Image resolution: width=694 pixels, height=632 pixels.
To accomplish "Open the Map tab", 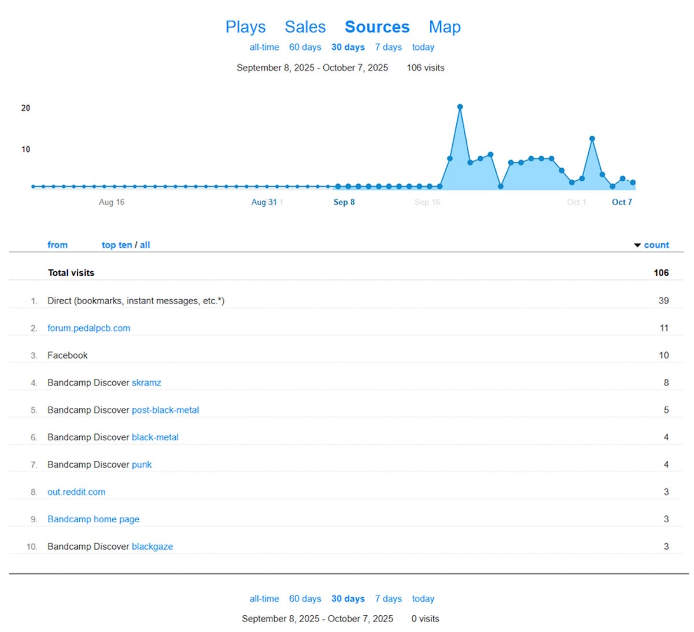I will click(x=444, y=27).
